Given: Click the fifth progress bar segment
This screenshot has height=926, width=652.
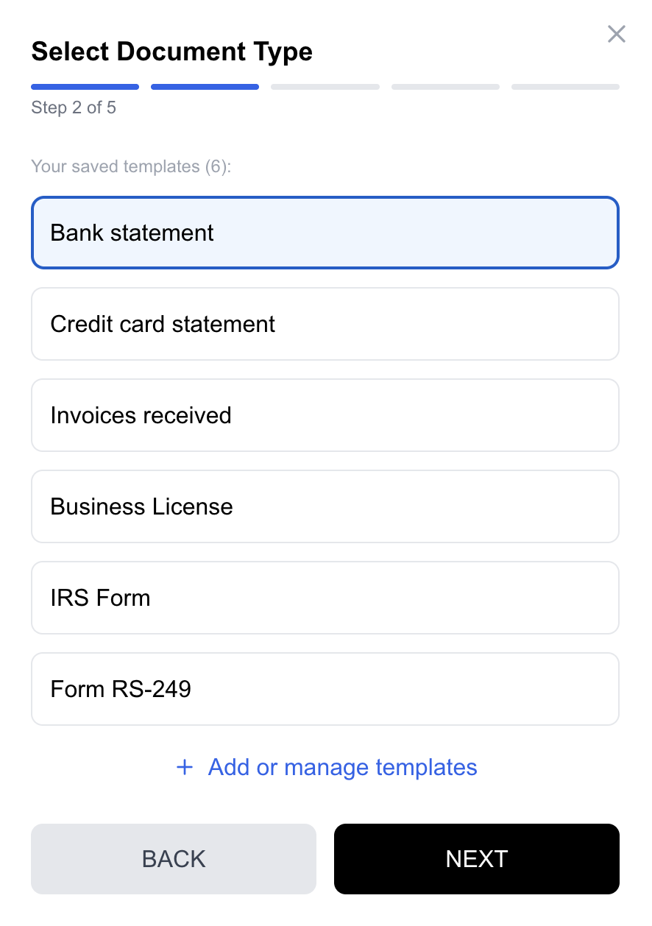Looking at the screenshot, I should click(565, 87).
